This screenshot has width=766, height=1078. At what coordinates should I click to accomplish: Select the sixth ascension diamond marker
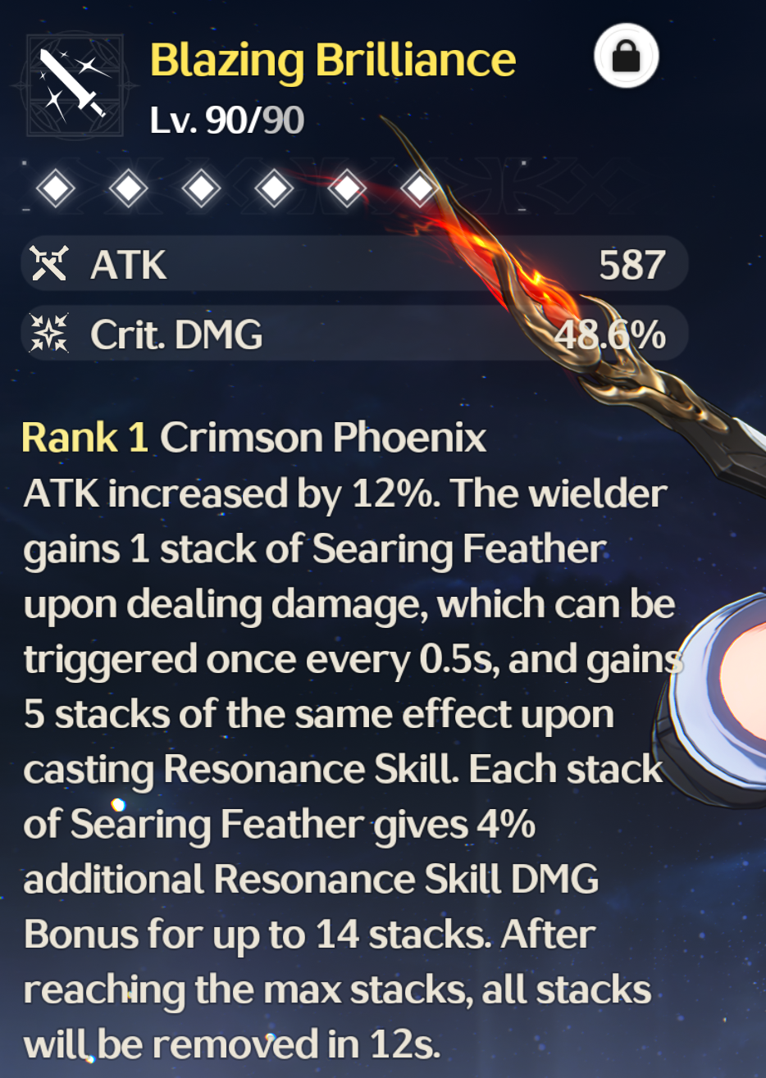pyautogui.click(x=420, y=189)
